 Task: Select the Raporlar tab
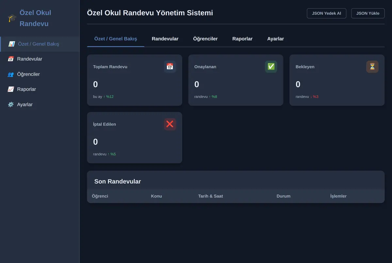tap(242, 39)
